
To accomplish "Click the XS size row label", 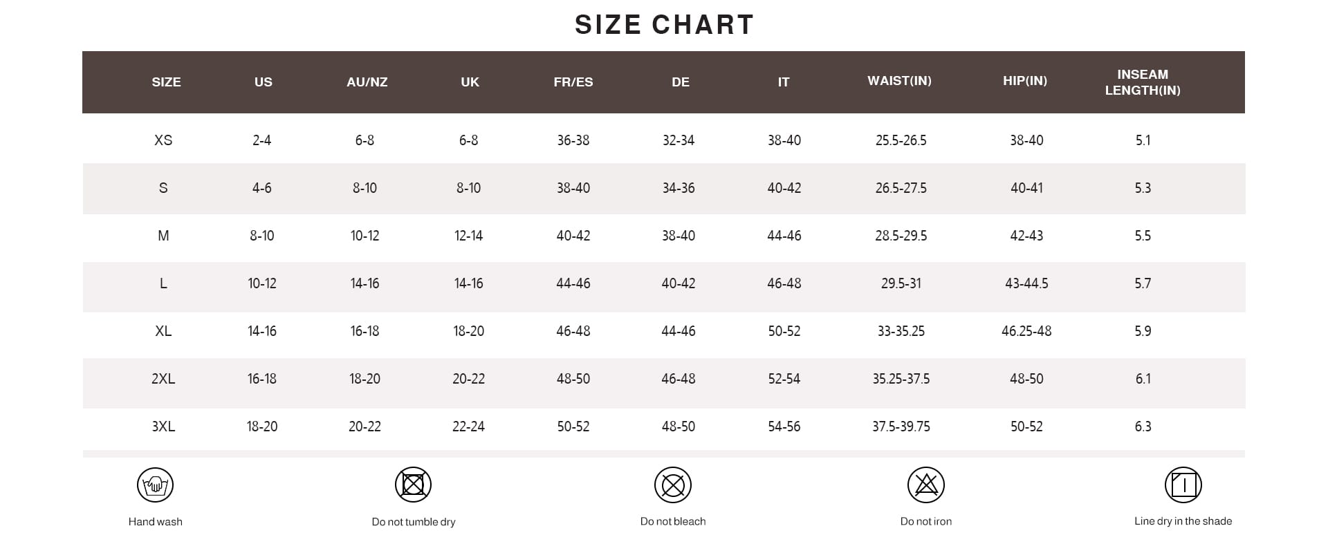I will coord(163,140).
